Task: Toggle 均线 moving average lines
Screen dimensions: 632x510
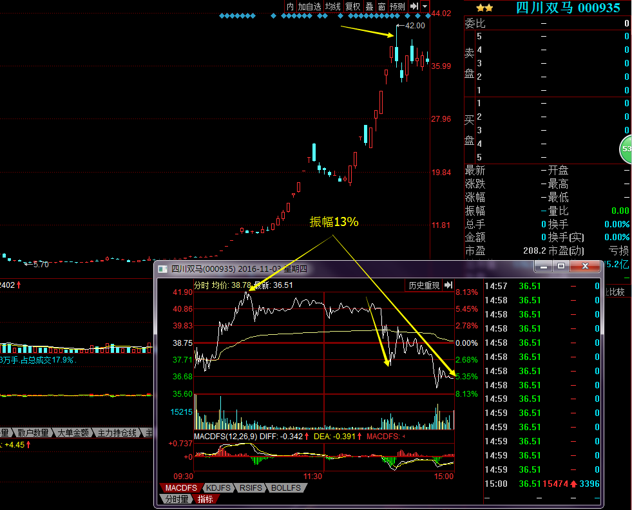Action: tap(332, 6)
